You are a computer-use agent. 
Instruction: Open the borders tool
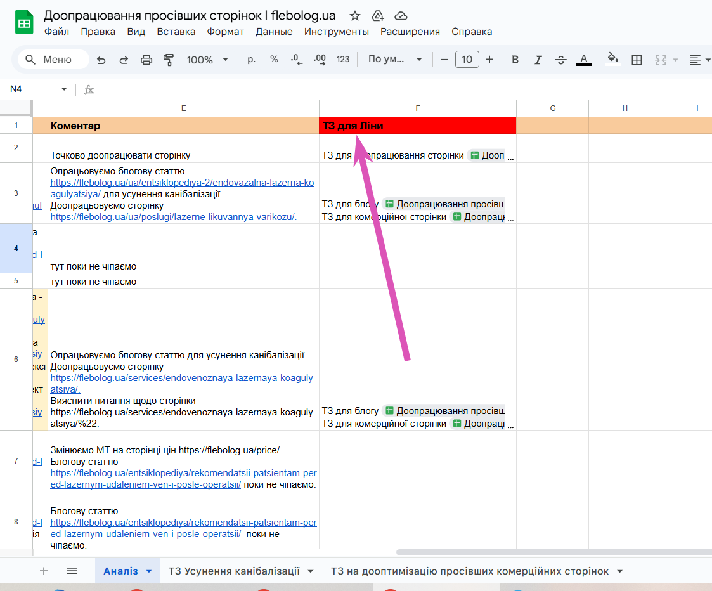click(637, 60)
